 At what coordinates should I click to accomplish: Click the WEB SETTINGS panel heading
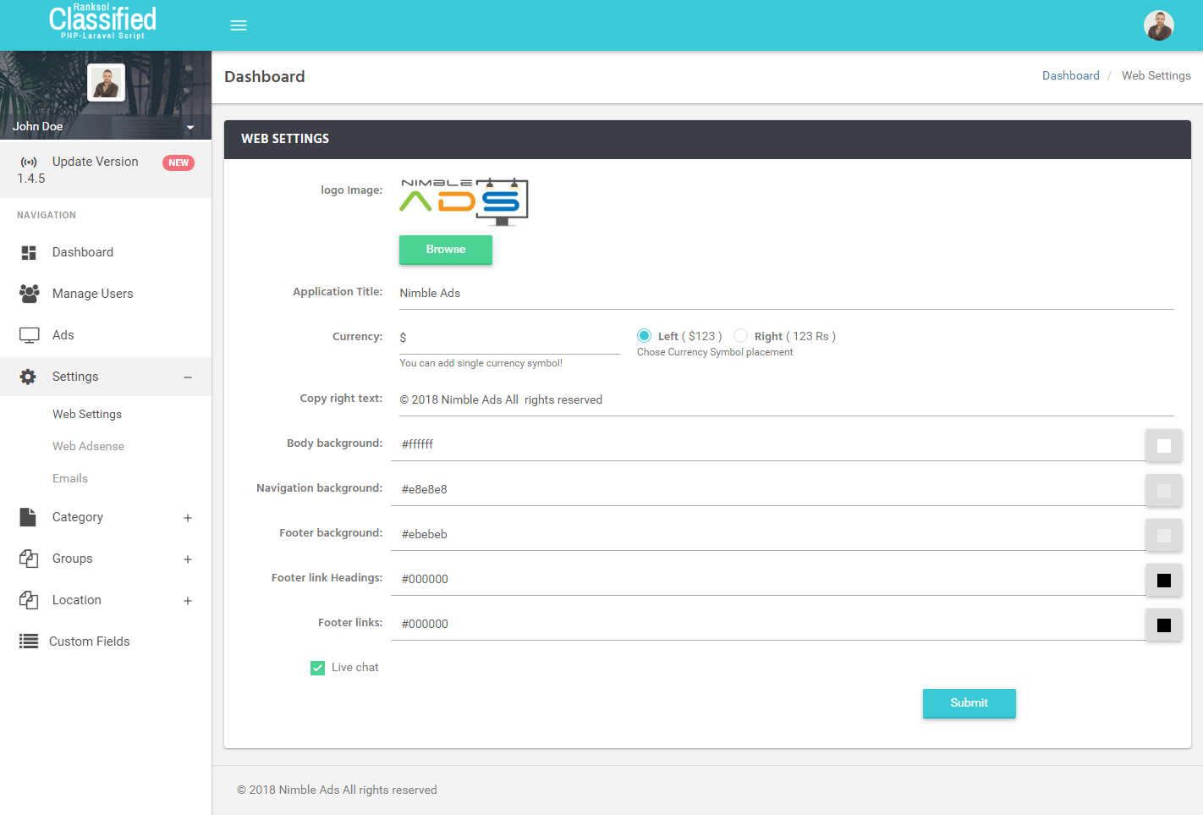tap(285, 139)
